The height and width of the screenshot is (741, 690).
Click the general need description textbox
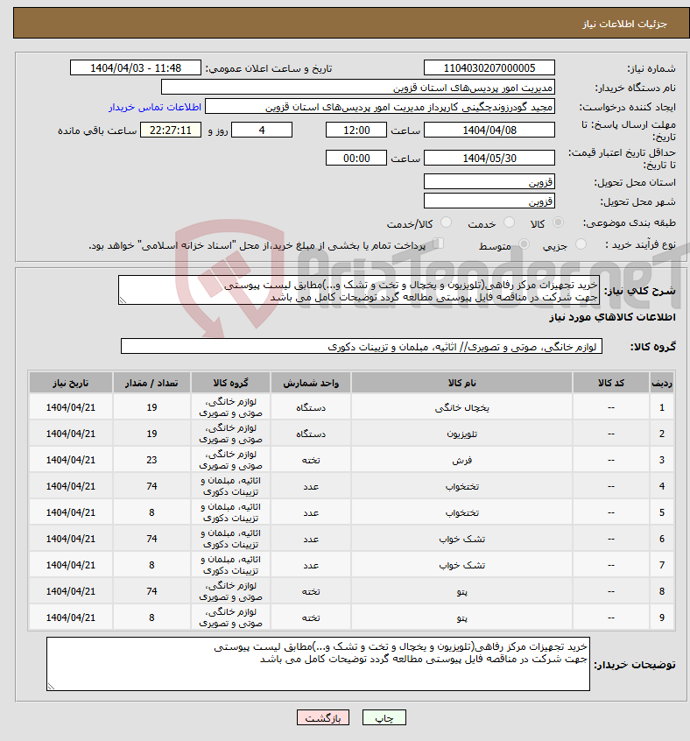[x=359, y=290]
